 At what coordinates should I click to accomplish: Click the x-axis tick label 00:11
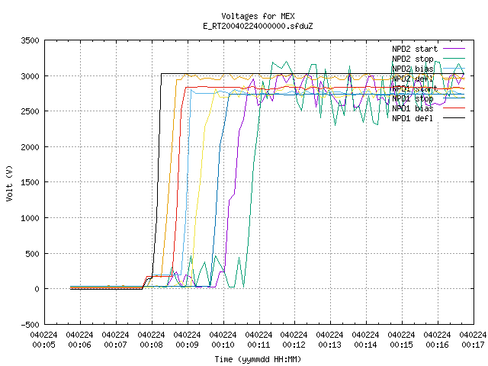pyautogui.click(x=258, y=345)
